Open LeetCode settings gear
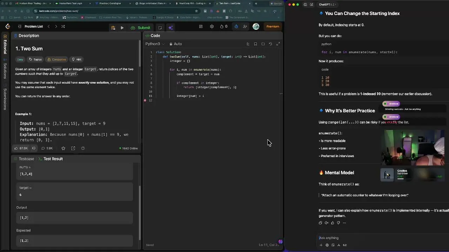The width and height of the screenshot is (449, 252). click(212, 27)
